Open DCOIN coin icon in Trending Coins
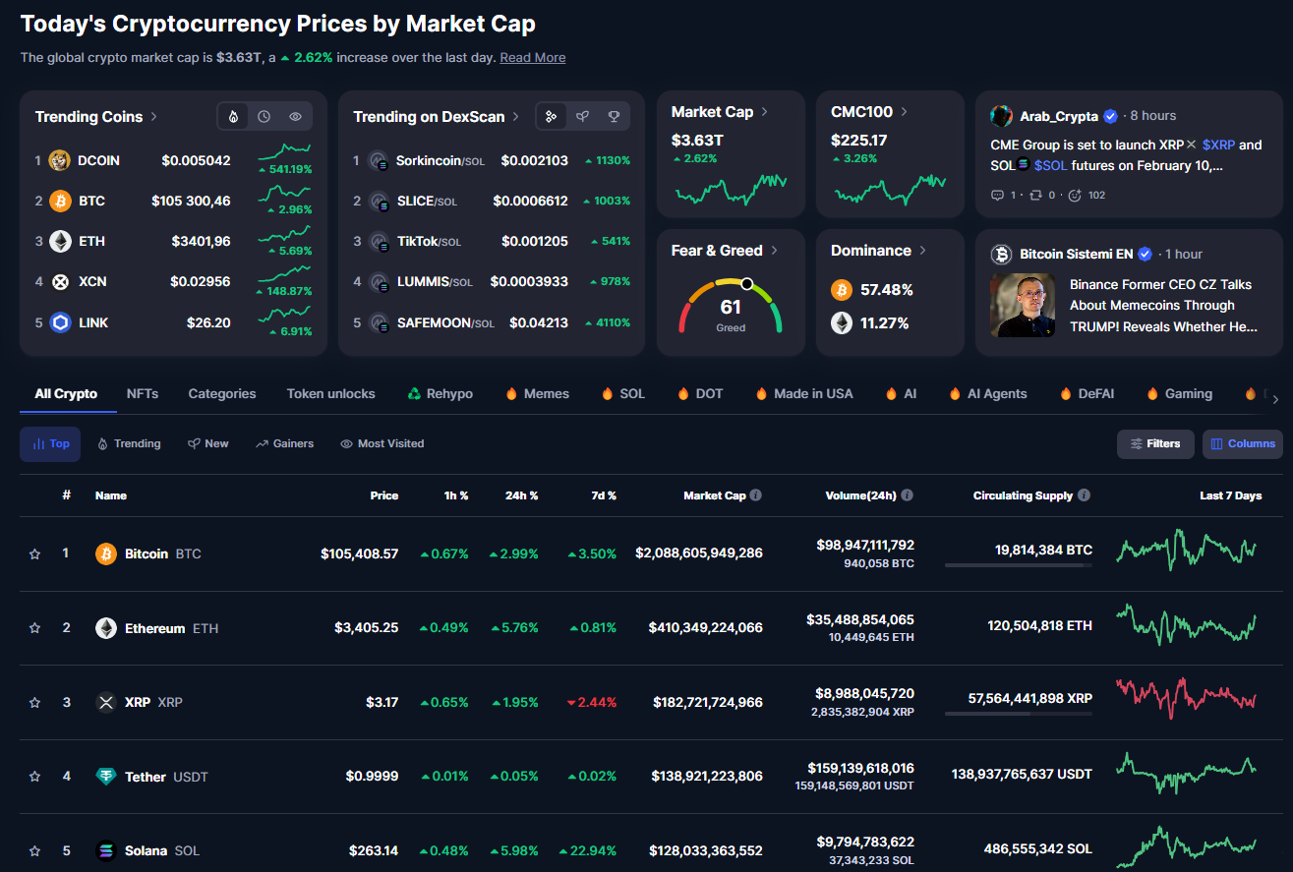This screenshot has height=872, width=1293. tap(60, 160)
